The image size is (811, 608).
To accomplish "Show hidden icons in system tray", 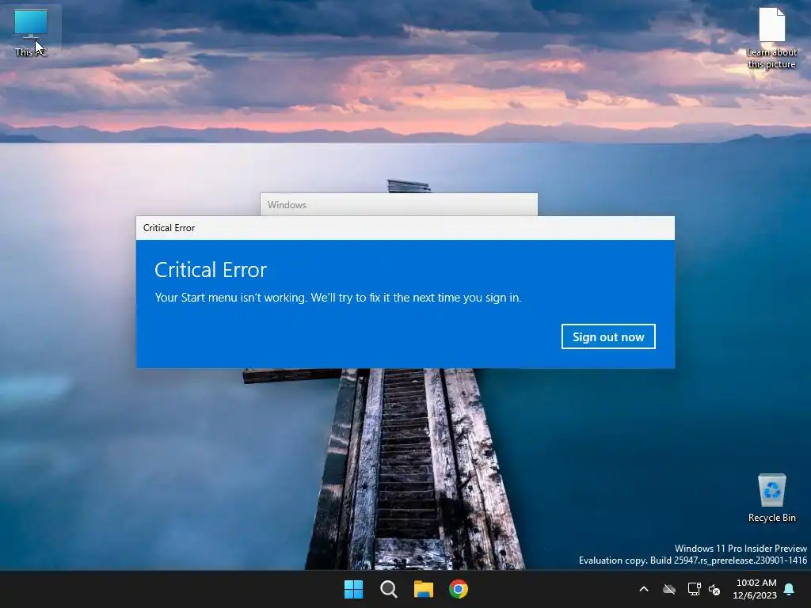I will 644,589.
